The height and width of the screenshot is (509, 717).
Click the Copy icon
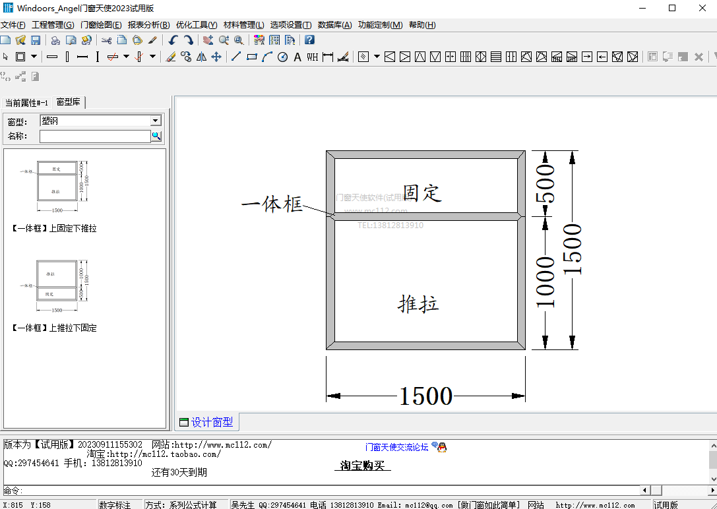[121, 40]
